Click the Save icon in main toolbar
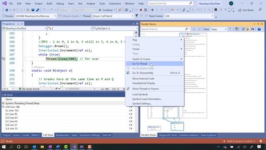This screenshot has height=150, width=266. pos(33,10)
